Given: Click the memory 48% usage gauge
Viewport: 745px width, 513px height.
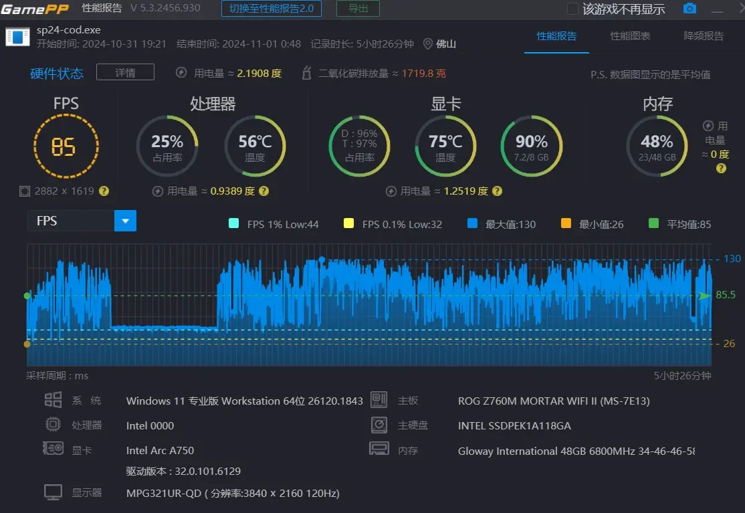Looking at the screenshot, I should pos(657,146).
